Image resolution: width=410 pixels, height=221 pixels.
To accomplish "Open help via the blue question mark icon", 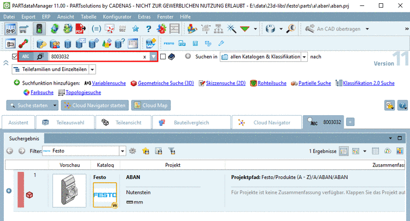I will pyautogui.click(x=148, y=29).
